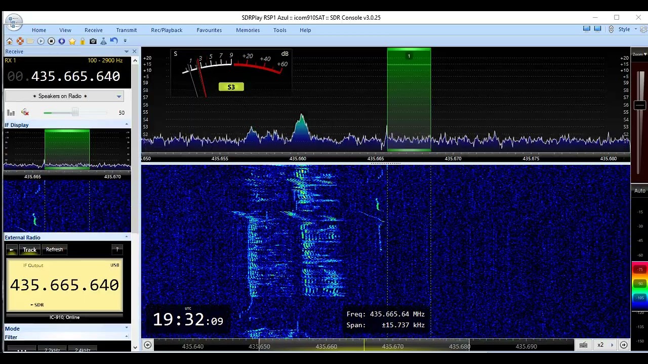The image size is (648, 364).
Task: Click the padlock lock icon
Action: [x=83, y=41]
